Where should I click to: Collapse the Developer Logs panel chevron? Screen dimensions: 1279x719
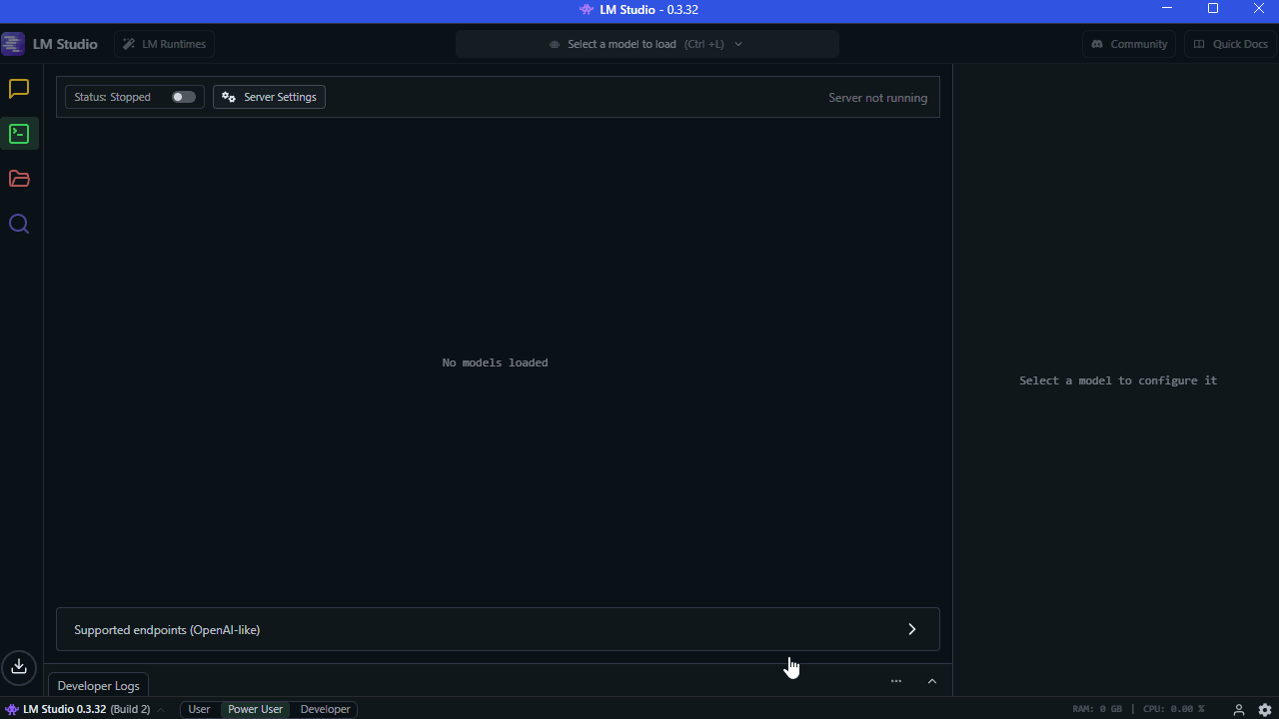coord(932,681)
